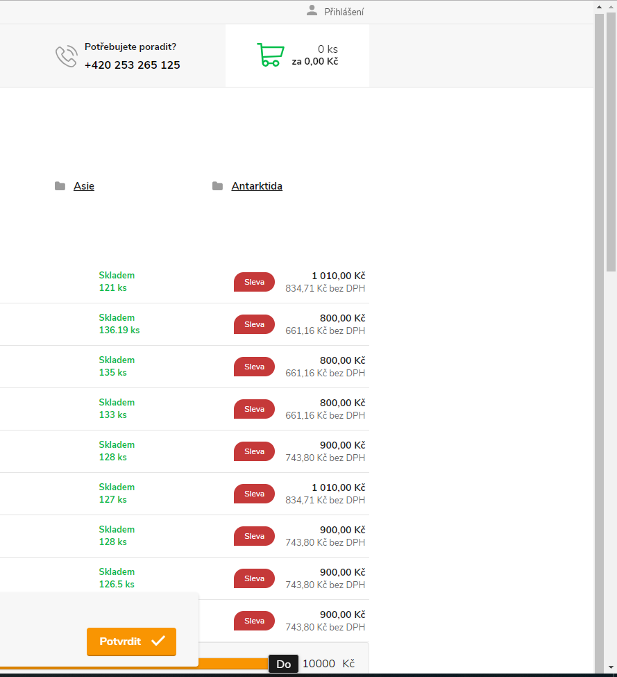Click the Sleva badge on the 121 ks row
The image size is (617, 677).
click(x=254, y=282)
